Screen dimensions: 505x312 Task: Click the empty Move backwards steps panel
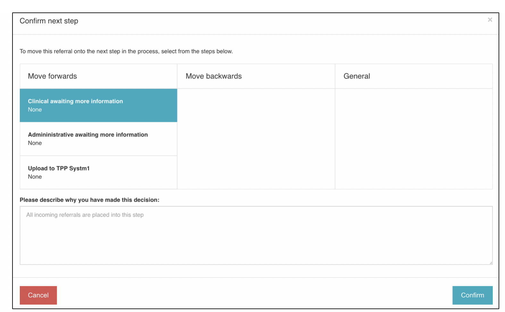point(256,139)
